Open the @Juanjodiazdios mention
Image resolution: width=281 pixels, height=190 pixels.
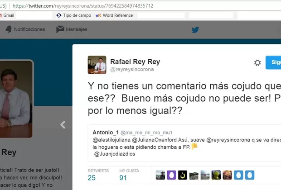click(x=115, y=154)
